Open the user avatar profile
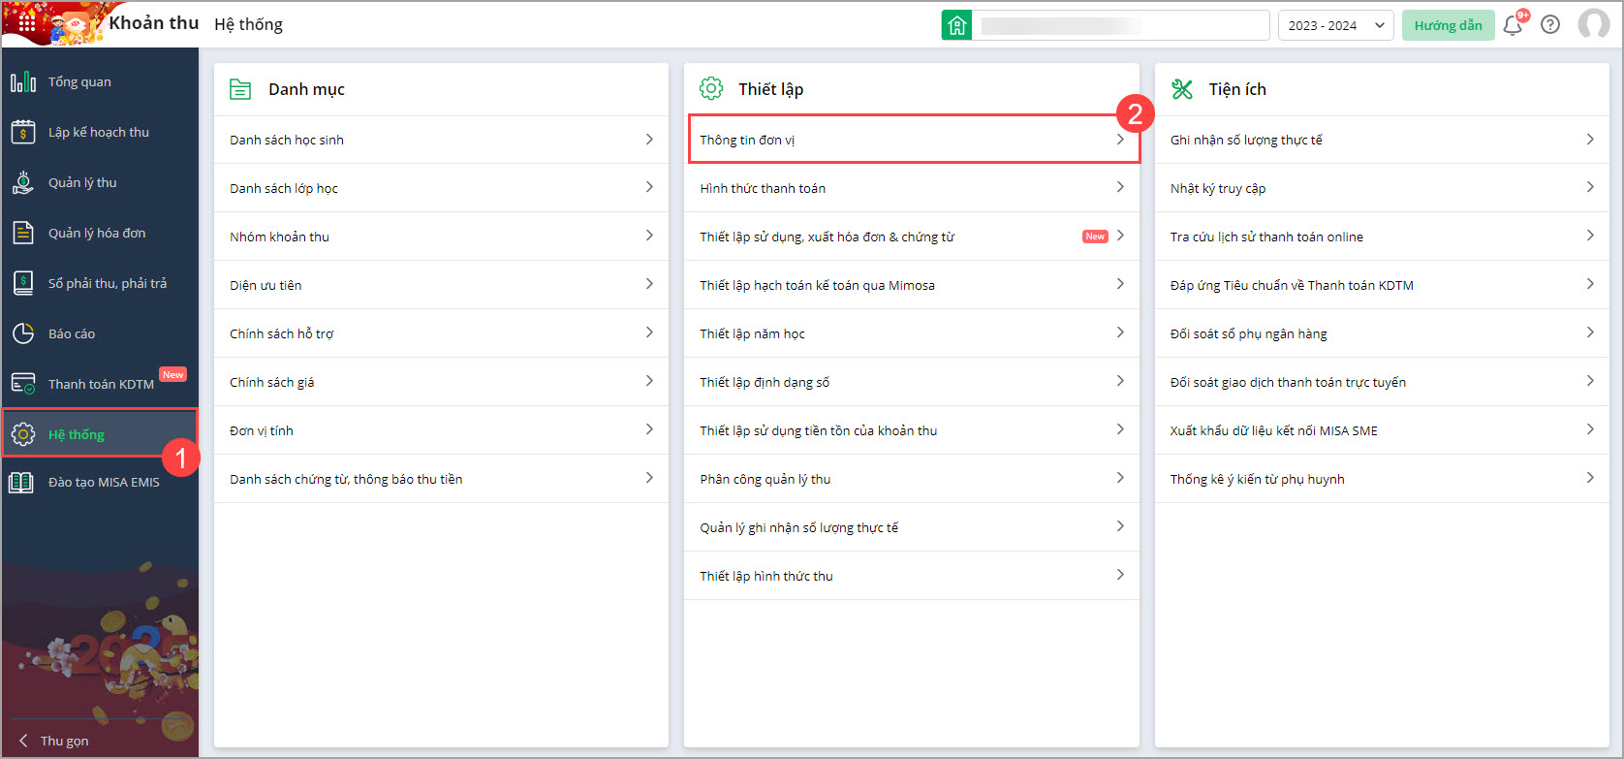Image resolution: width=1624 pixels, height=759 pixels. pyautogui.click(x=1593, y=24)
